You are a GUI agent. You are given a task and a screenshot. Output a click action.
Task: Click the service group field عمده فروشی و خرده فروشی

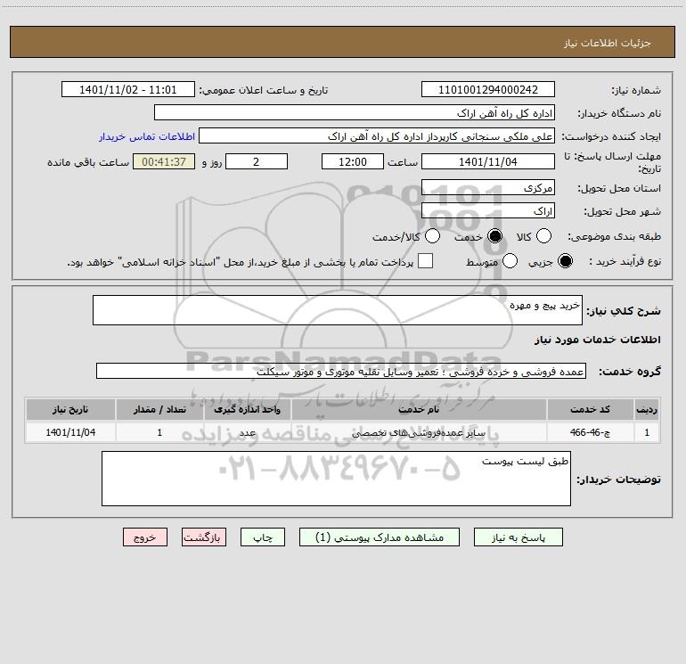pyautogui.click(x=341, y=371)
